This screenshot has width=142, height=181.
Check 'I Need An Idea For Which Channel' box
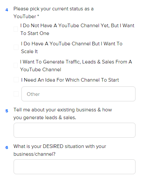point(16,80)
